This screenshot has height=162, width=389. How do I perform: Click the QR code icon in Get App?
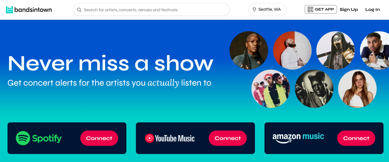pos(310,9)
